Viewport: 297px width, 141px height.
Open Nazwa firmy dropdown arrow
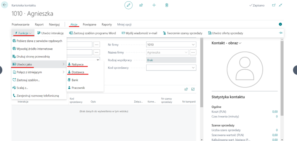click(x=186, y=52)
